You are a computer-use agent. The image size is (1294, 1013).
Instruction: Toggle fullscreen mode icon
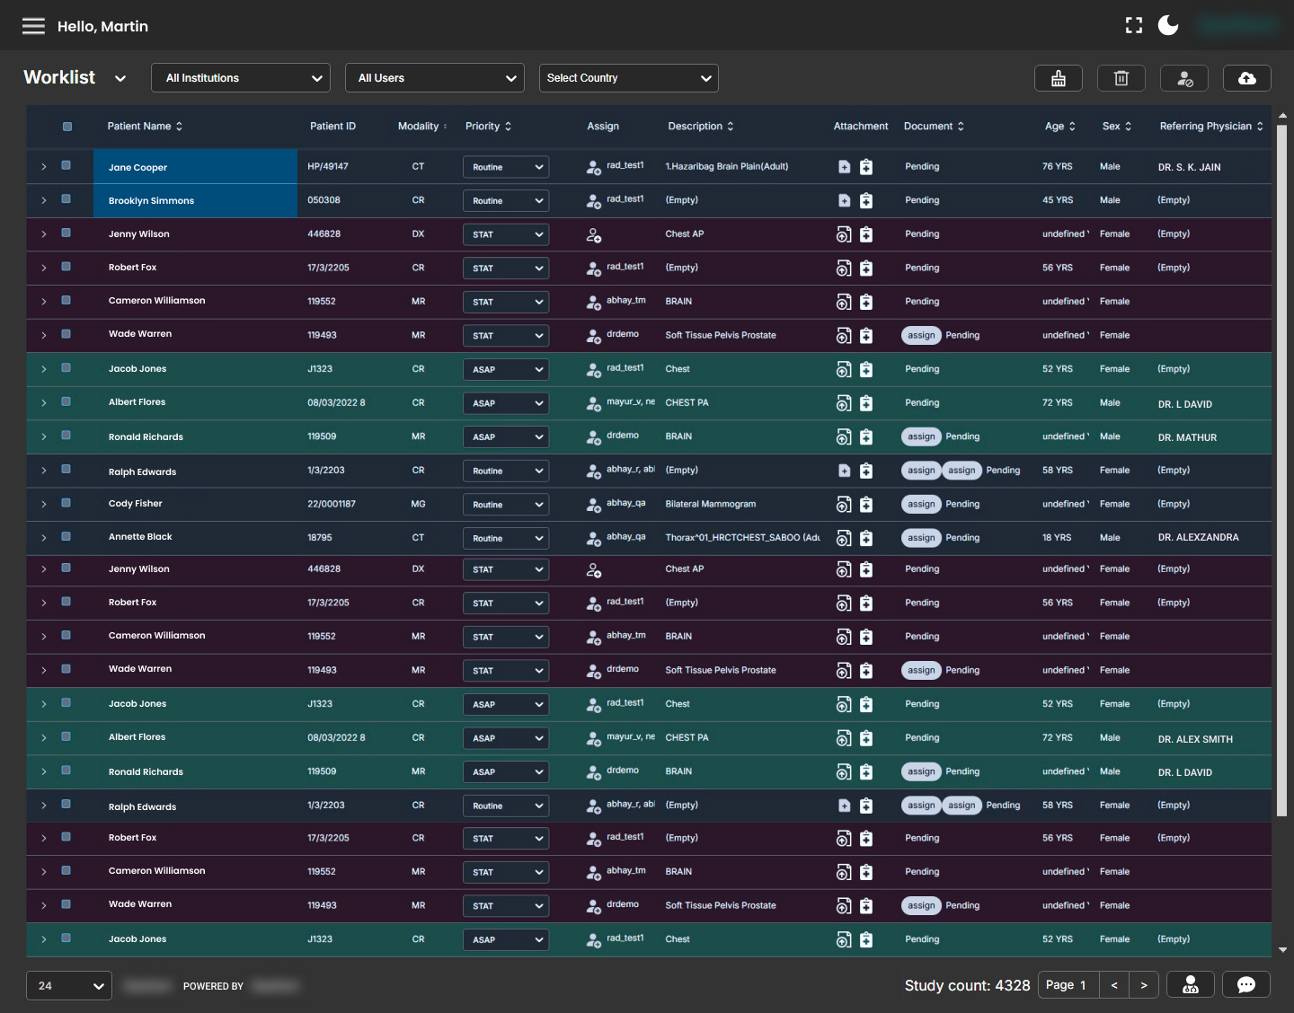1134,26
